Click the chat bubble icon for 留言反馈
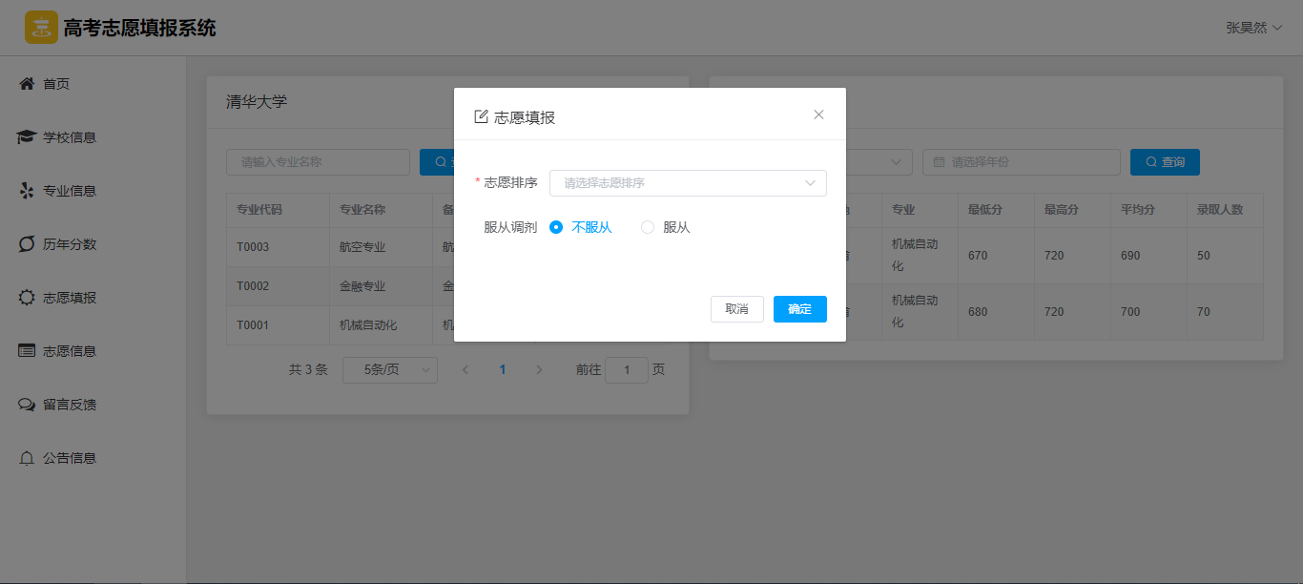 click(27, 405)
